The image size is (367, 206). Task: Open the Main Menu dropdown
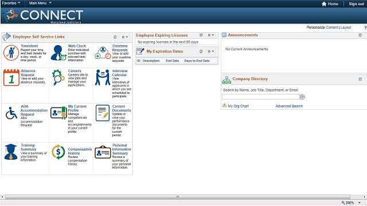(x=40, y=3)
